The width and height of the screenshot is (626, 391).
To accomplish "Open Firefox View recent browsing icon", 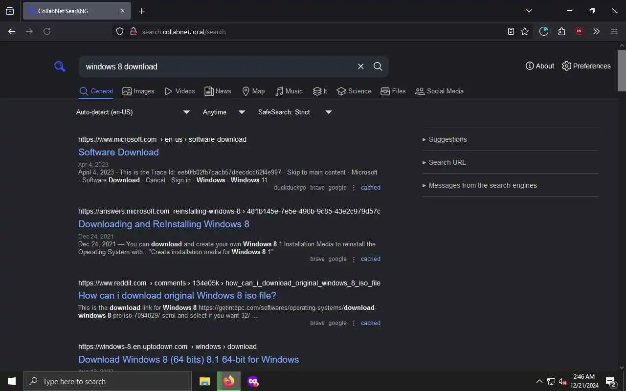I will [10, 11].
